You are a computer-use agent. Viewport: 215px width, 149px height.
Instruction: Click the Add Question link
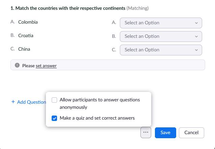(x=31, y=102)
